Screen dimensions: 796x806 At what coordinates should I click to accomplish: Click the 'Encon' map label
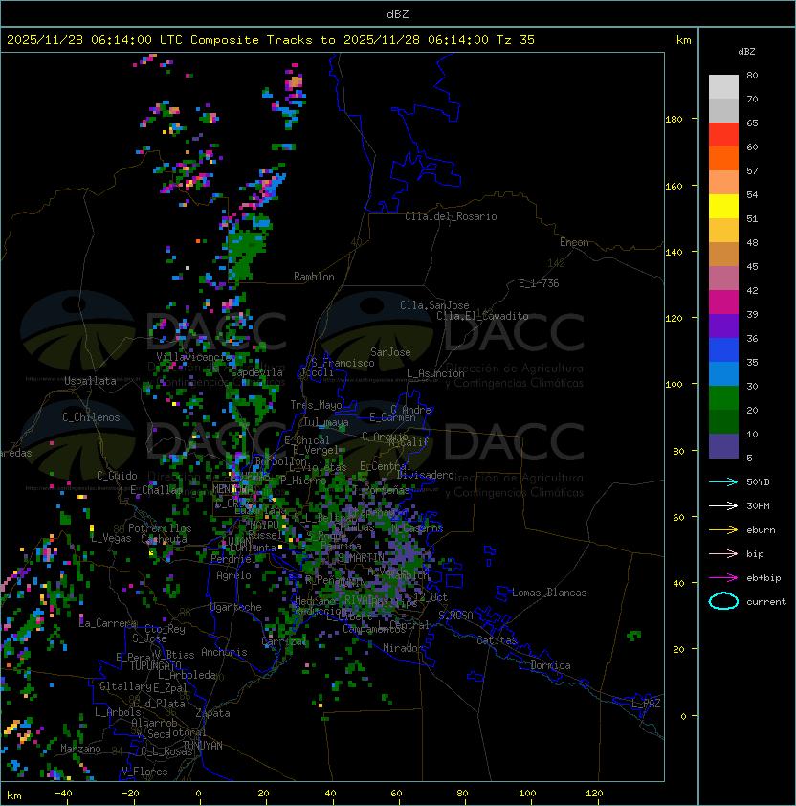click(574, 242)
